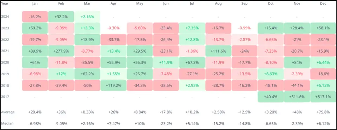Click the Dec median +6.12% value
The height and width of the screenshot is (130, 337).
(323, 124)
